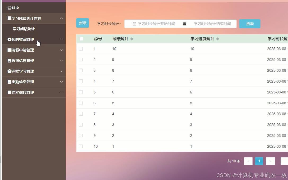Select 课程信息管理 menu label

coord(23,92)
